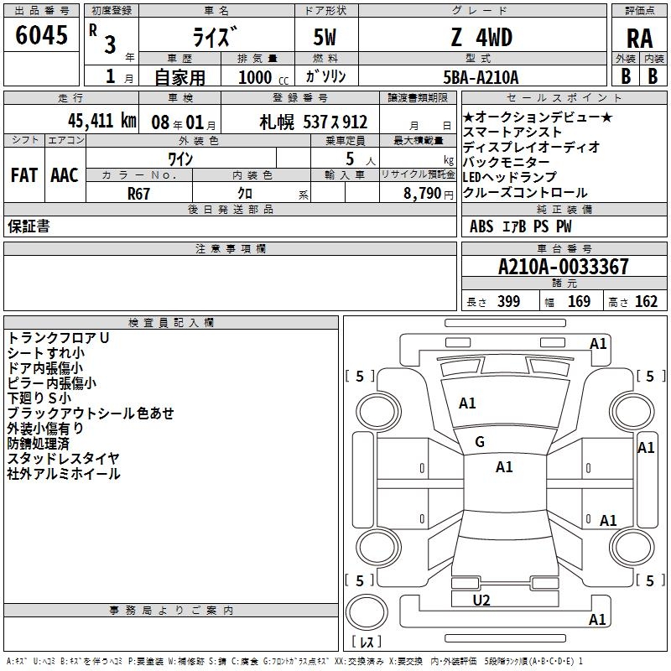Click displacement value 1000 cc
This screenshot has width=671, height=671.
(x=263, y=77)
